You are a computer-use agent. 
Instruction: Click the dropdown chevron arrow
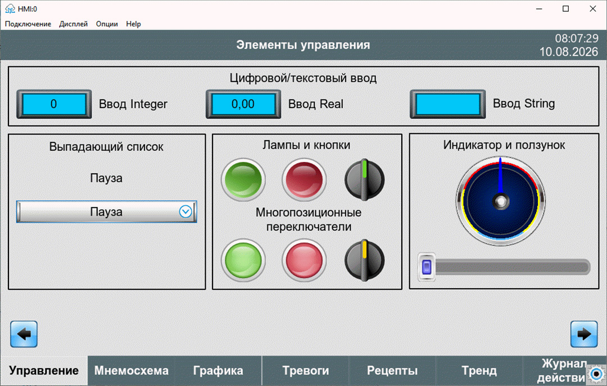tap(185, 212)
